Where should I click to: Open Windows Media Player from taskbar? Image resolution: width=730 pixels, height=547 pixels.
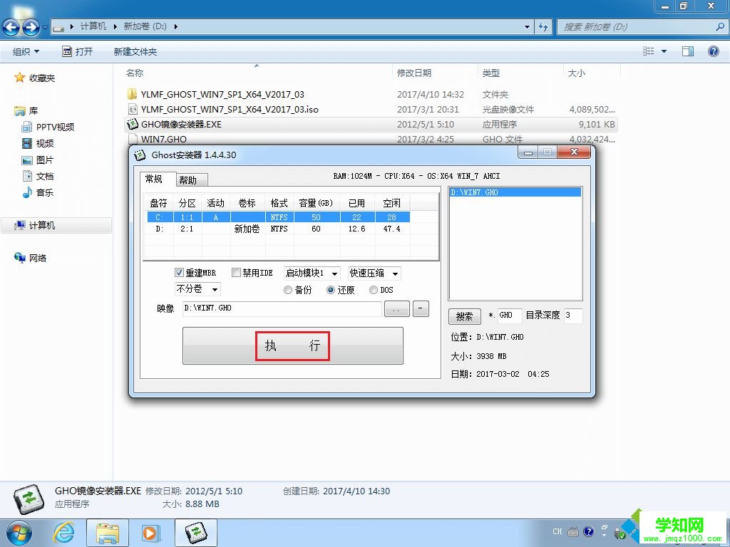point(150,532)
